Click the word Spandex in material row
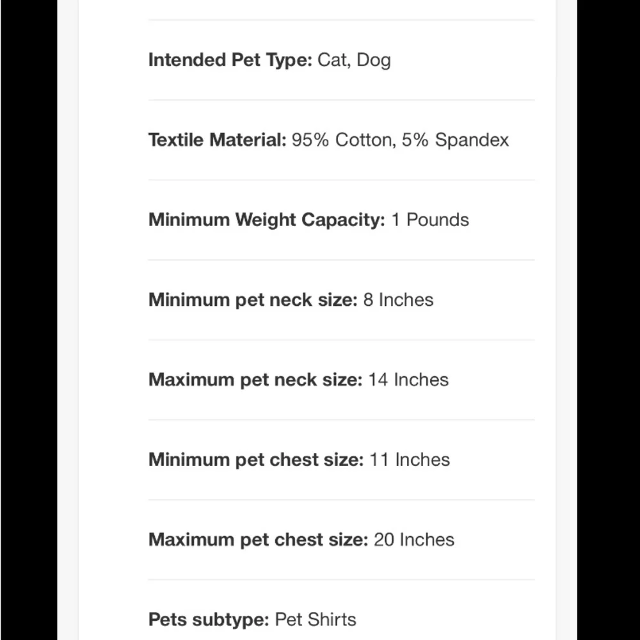The image size is (640, 640). pos(472,140)
